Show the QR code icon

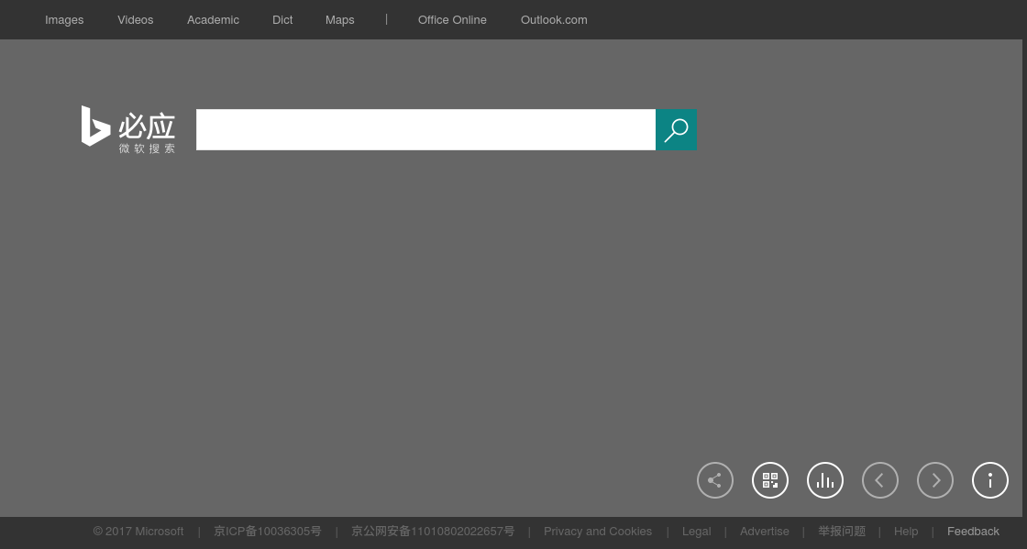tap(770, 479)
